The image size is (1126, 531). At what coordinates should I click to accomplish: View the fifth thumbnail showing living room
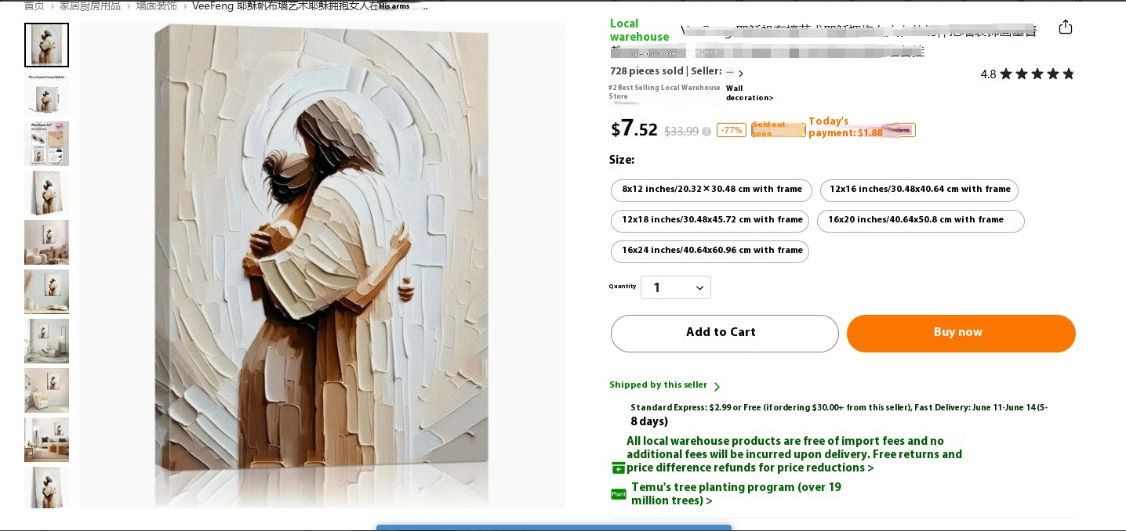tap(46, 242)
